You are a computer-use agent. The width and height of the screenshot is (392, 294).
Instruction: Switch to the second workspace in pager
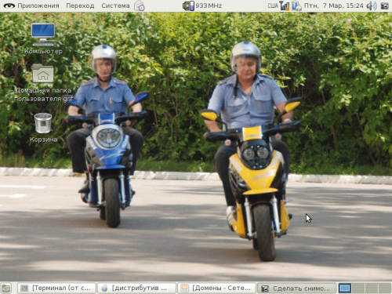coord(358,288)
